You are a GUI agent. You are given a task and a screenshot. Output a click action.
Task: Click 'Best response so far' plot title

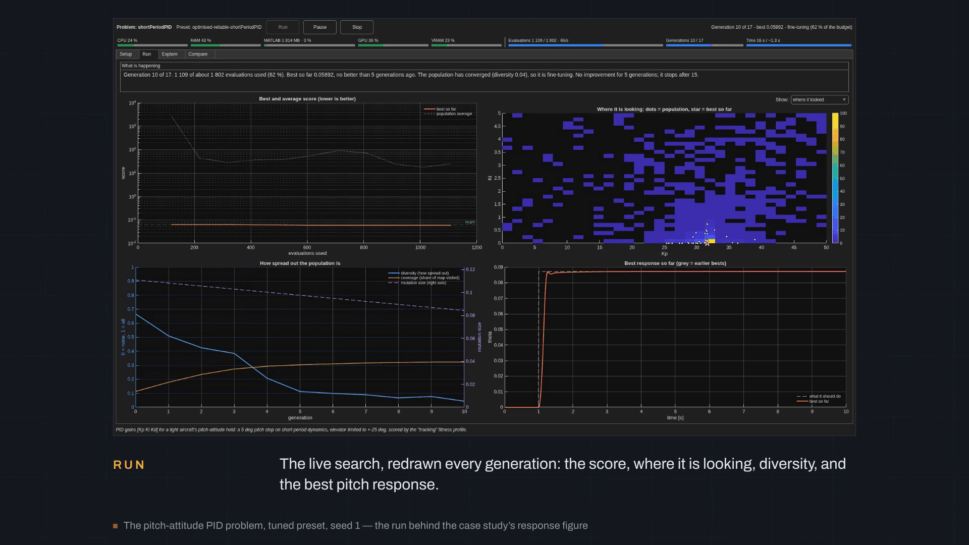pyautogui.click(x=675, y=263)
